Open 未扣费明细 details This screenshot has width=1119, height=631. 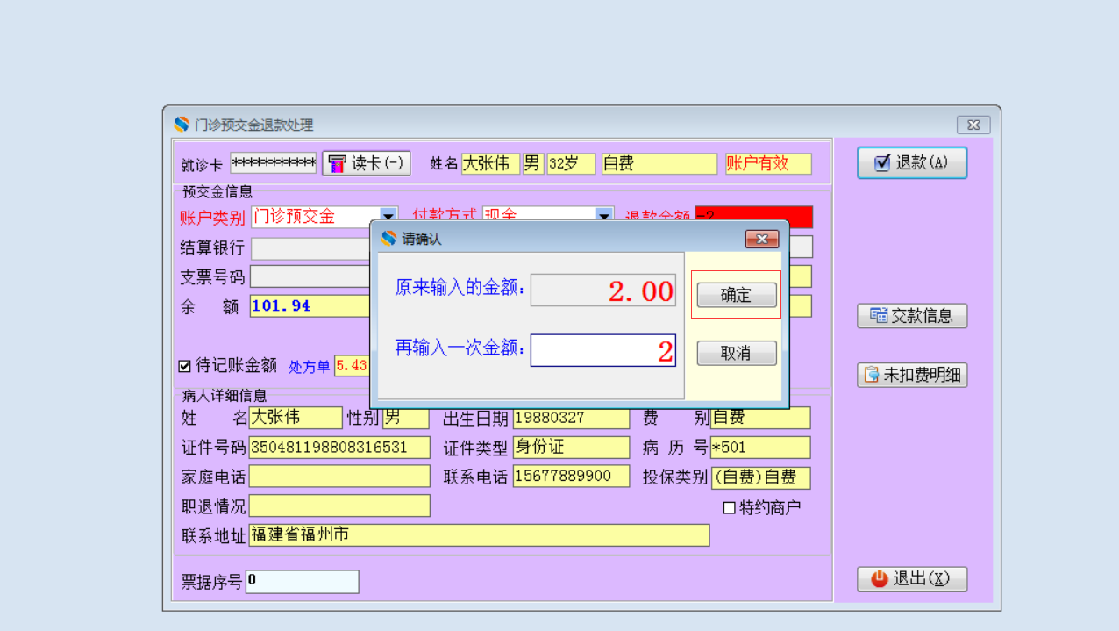(x=912, y=375)
